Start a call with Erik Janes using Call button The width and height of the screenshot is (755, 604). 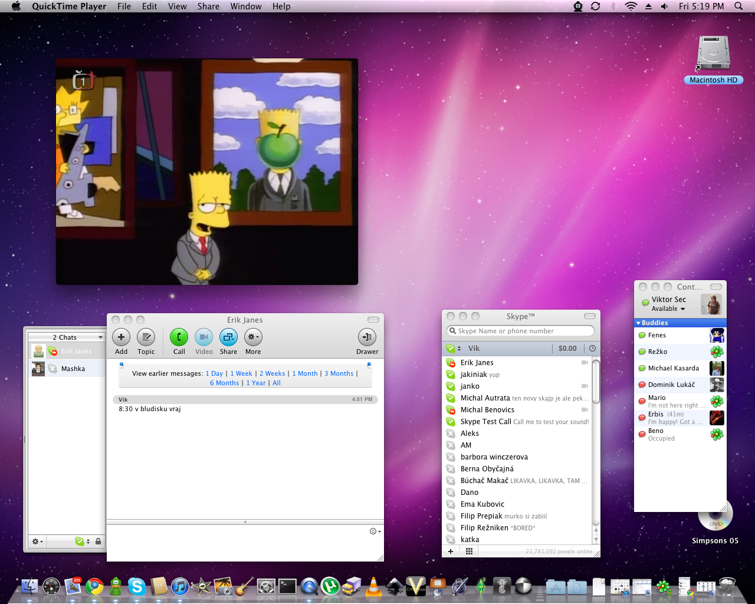point(179,337)
